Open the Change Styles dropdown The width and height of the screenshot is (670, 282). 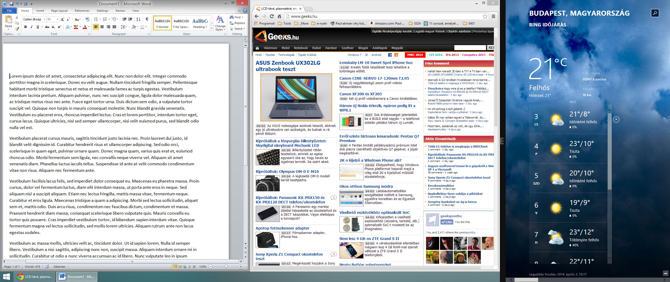coord(220,23)
